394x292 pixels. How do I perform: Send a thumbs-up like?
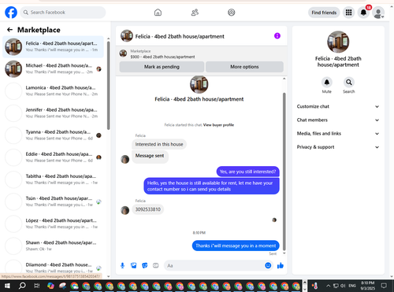click(281, 265)
